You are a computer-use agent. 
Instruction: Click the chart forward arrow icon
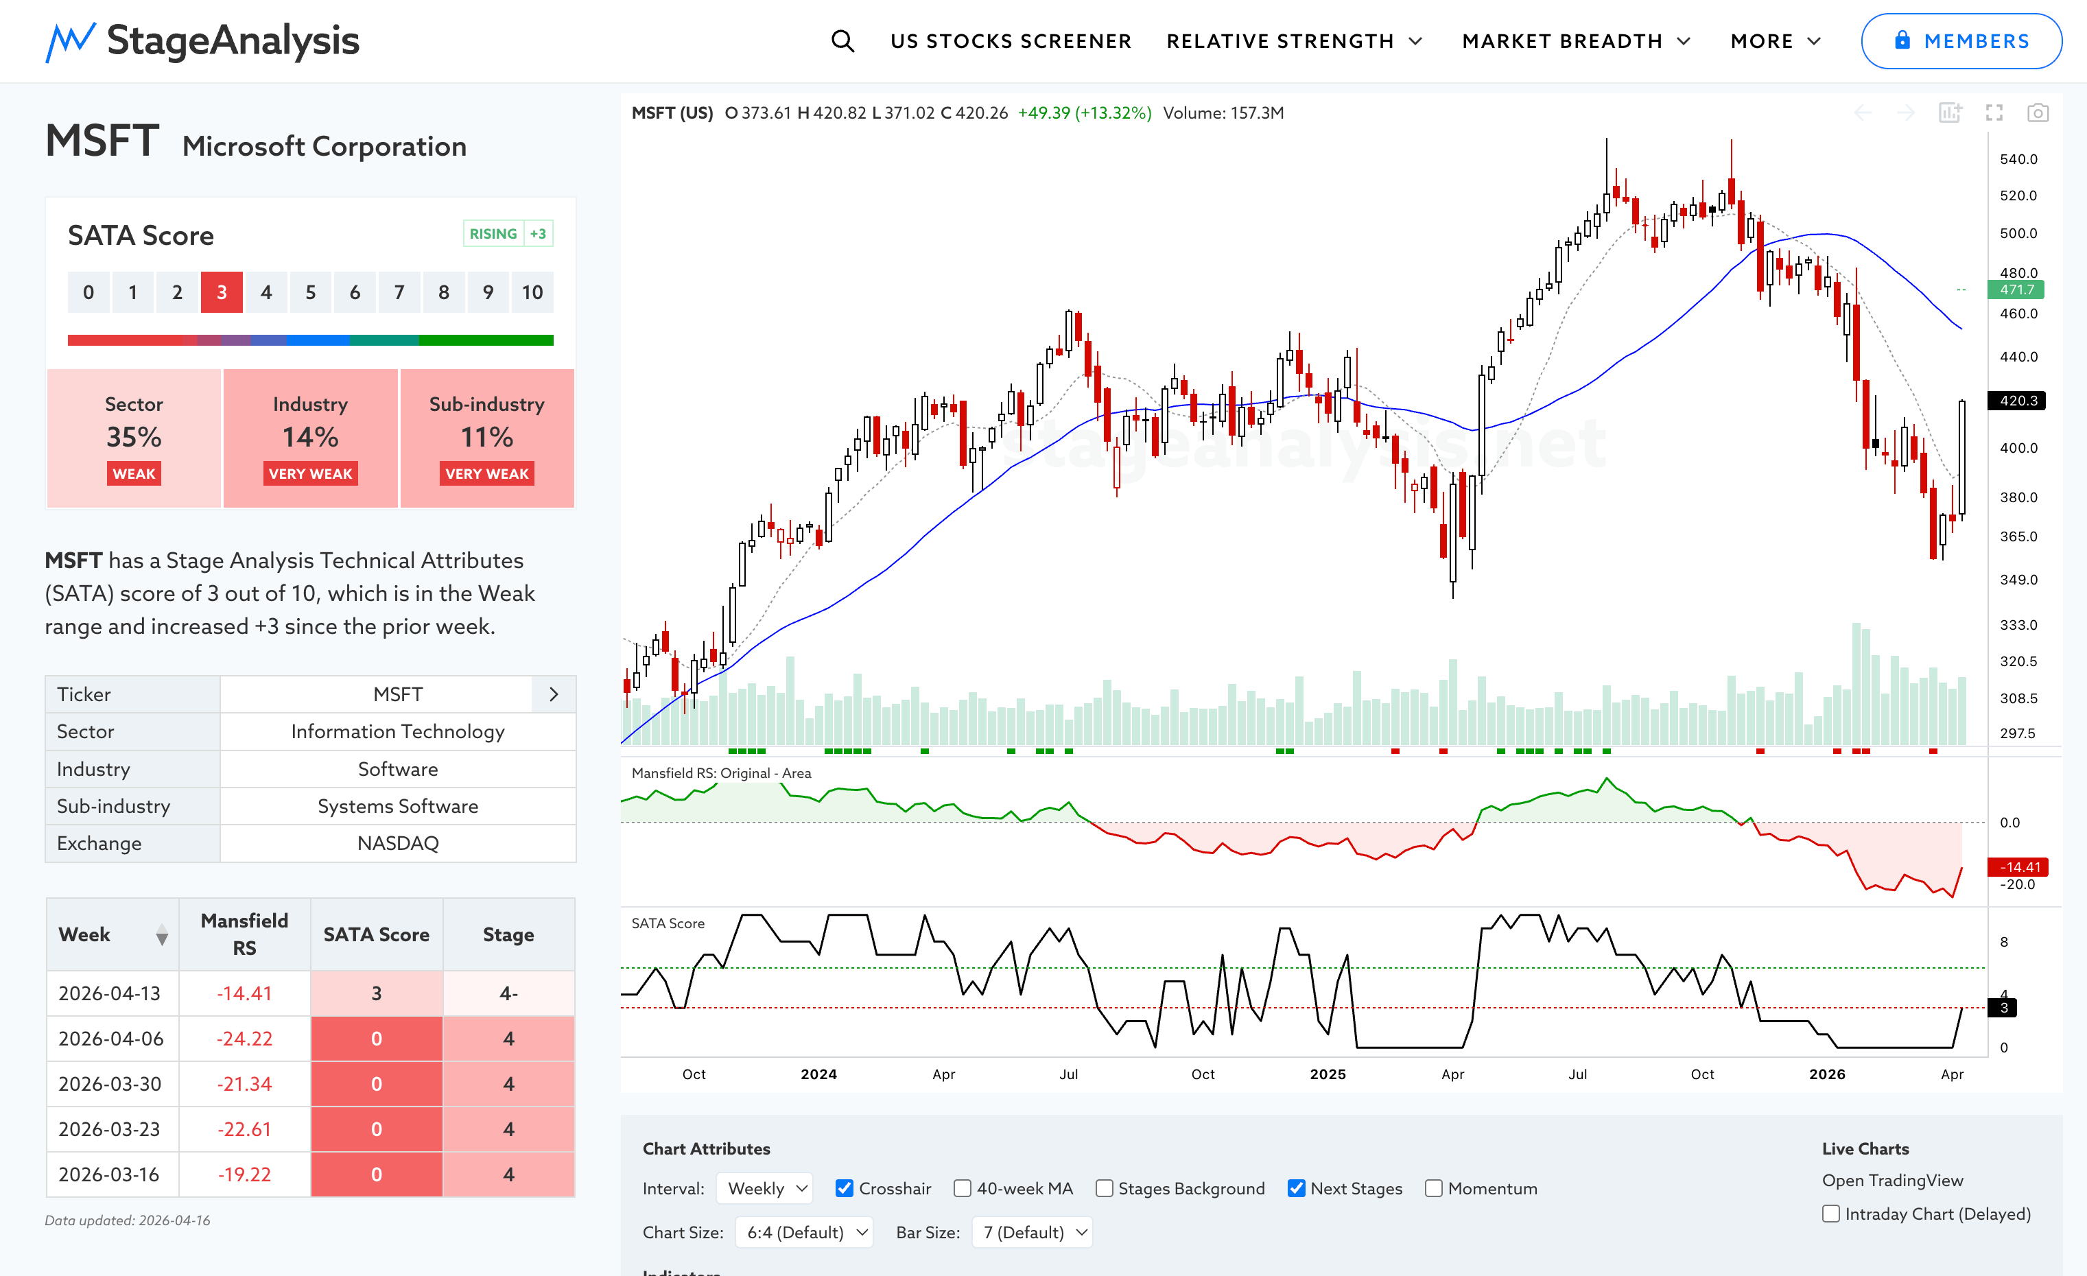tap(1906, 113)
